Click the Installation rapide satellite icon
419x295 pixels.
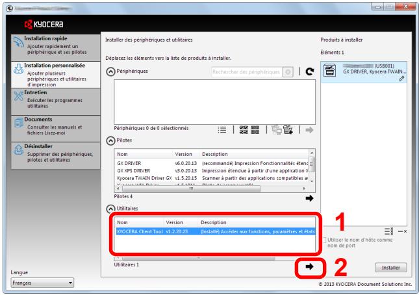click(x=18, y=42)
